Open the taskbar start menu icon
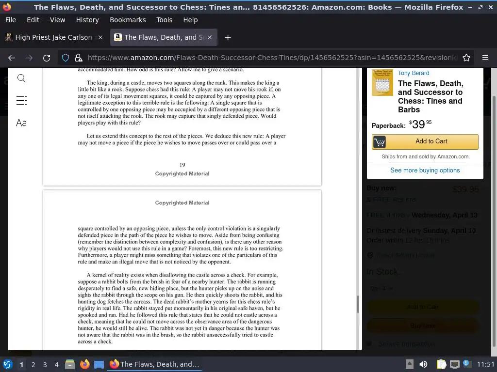Screen dimensions: 497x372 pos(8,364)
